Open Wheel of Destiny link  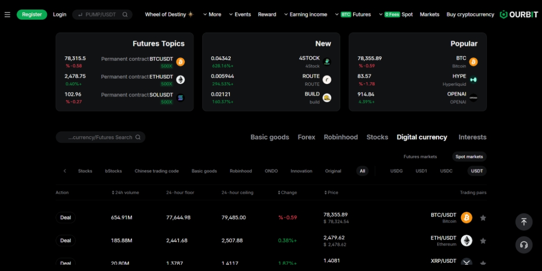click(169, 14)
